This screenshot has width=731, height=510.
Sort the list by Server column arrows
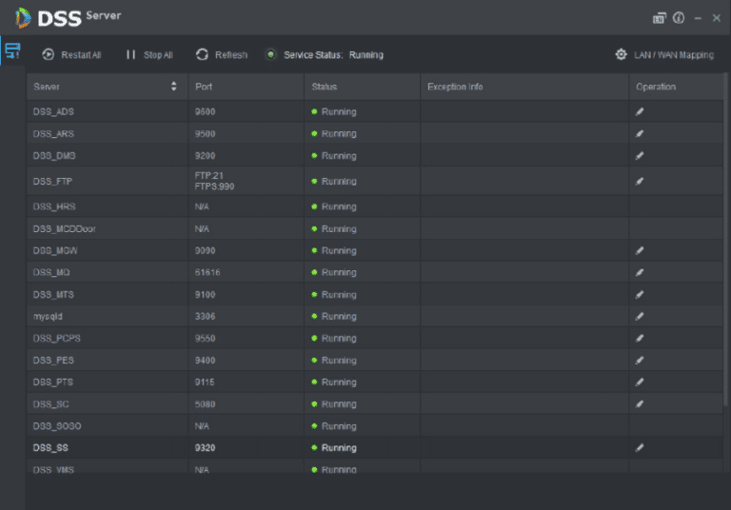click(173, 87)
